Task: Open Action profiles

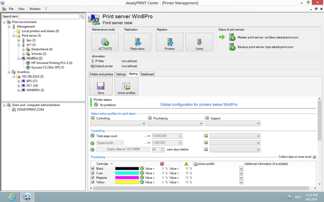Action: point(126,86)
